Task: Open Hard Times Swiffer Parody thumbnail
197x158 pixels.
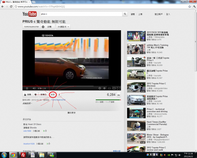Action: click(136, 126)
